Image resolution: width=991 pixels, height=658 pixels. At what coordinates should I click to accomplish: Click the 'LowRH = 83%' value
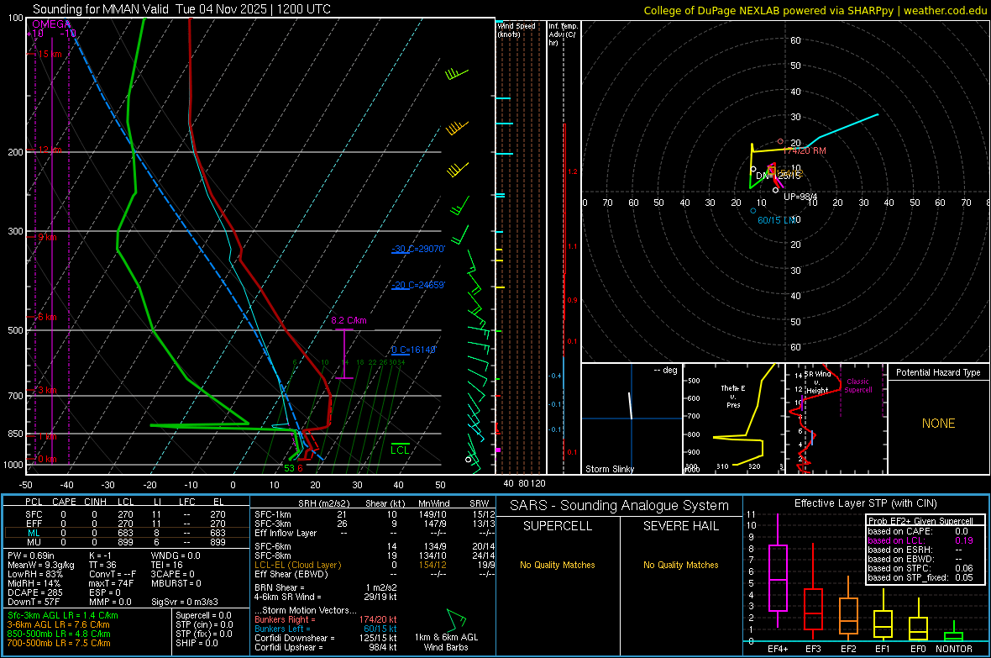point(34,575)
